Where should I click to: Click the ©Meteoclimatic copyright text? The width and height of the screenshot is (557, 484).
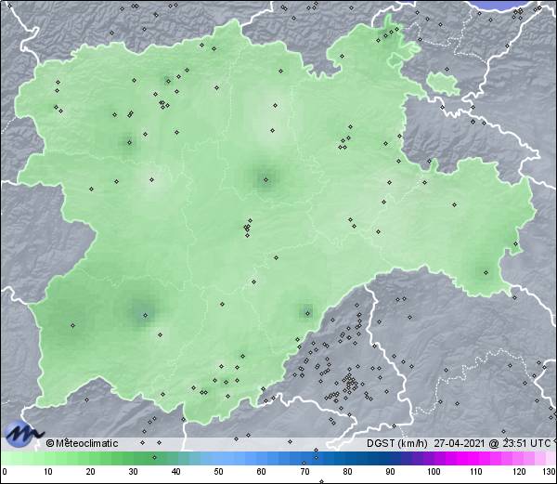[82, 443]
